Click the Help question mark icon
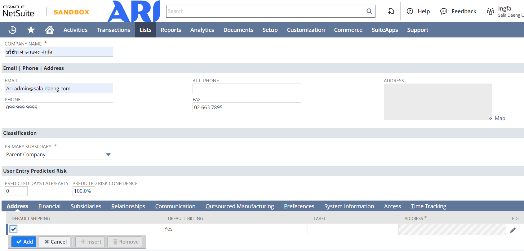524x251 pixels. coord(410,11)
